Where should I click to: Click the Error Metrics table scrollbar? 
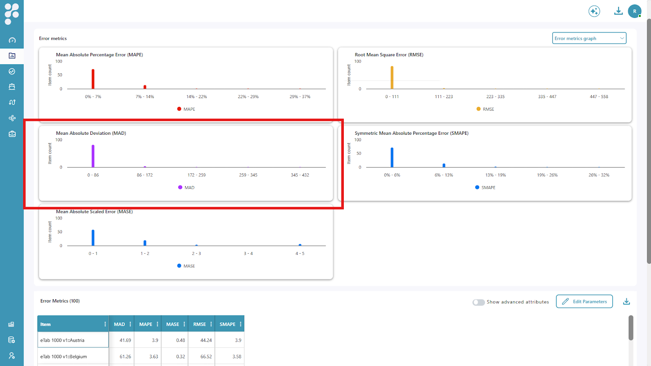pyautogui.click(x=631, y=328)
